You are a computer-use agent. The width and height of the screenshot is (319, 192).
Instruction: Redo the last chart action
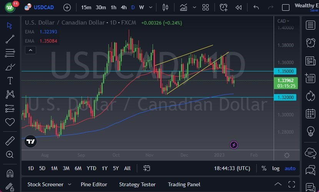[271, 8]
